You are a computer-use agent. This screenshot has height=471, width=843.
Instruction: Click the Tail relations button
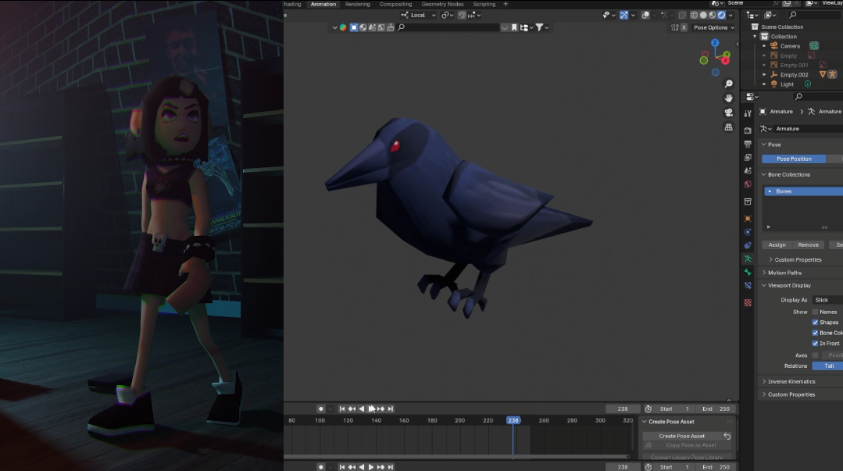click(x=828, y=366)
